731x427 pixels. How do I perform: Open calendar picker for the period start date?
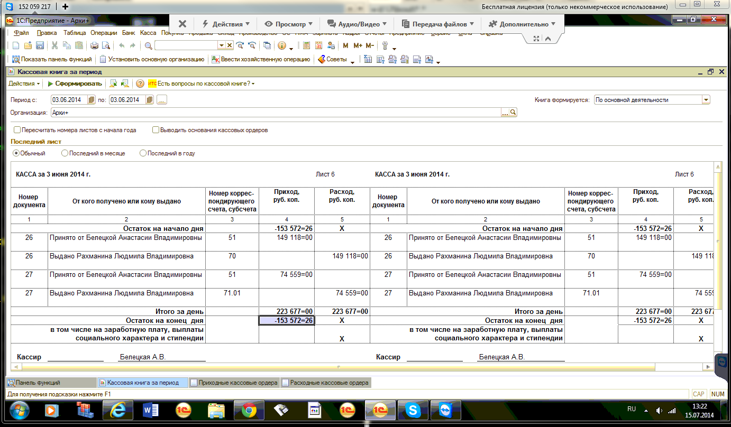pyautogui.click(x=92, y=99)
